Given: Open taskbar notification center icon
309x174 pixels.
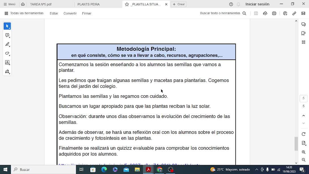Looking at the screenshot, I should 302,169.
